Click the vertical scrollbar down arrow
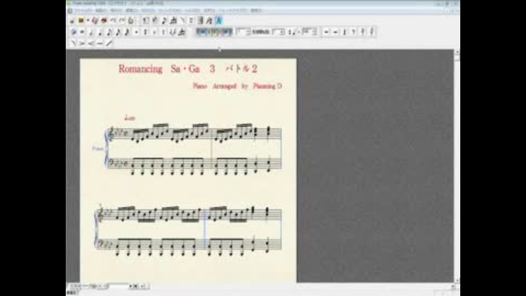The image size is (526, 296). 456,280
